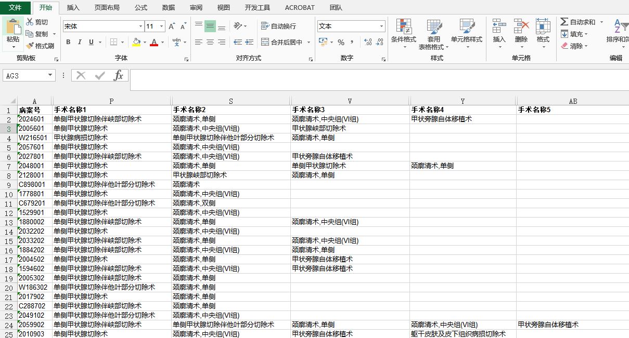
Task: Click into the formula bar
Action: tap(379, 79)
